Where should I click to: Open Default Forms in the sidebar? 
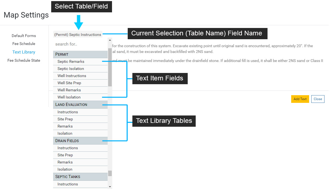tap(24, 36)
